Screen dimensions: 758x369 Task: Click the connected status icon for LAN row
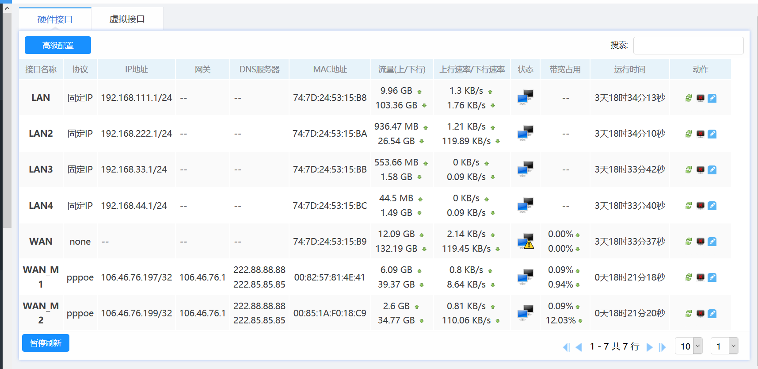526,97
